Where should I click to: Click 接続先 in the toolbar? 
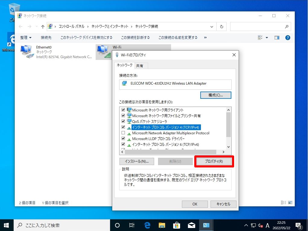(x=46, y=38)
